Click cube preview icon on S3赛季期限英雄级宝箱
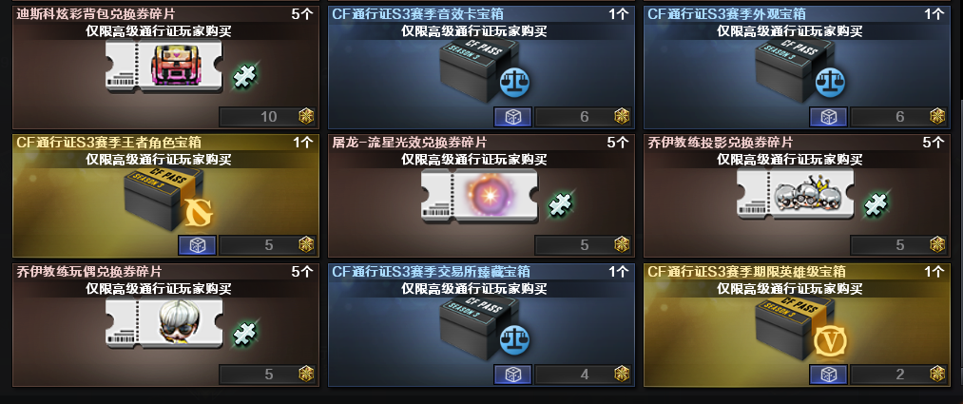The width and height of the screenshot is (963, 404). click(x=829, y=374)
